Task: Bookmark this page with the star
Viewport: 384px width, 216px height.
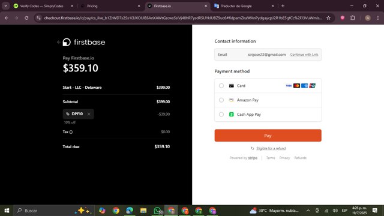Action: coord(328,18)
